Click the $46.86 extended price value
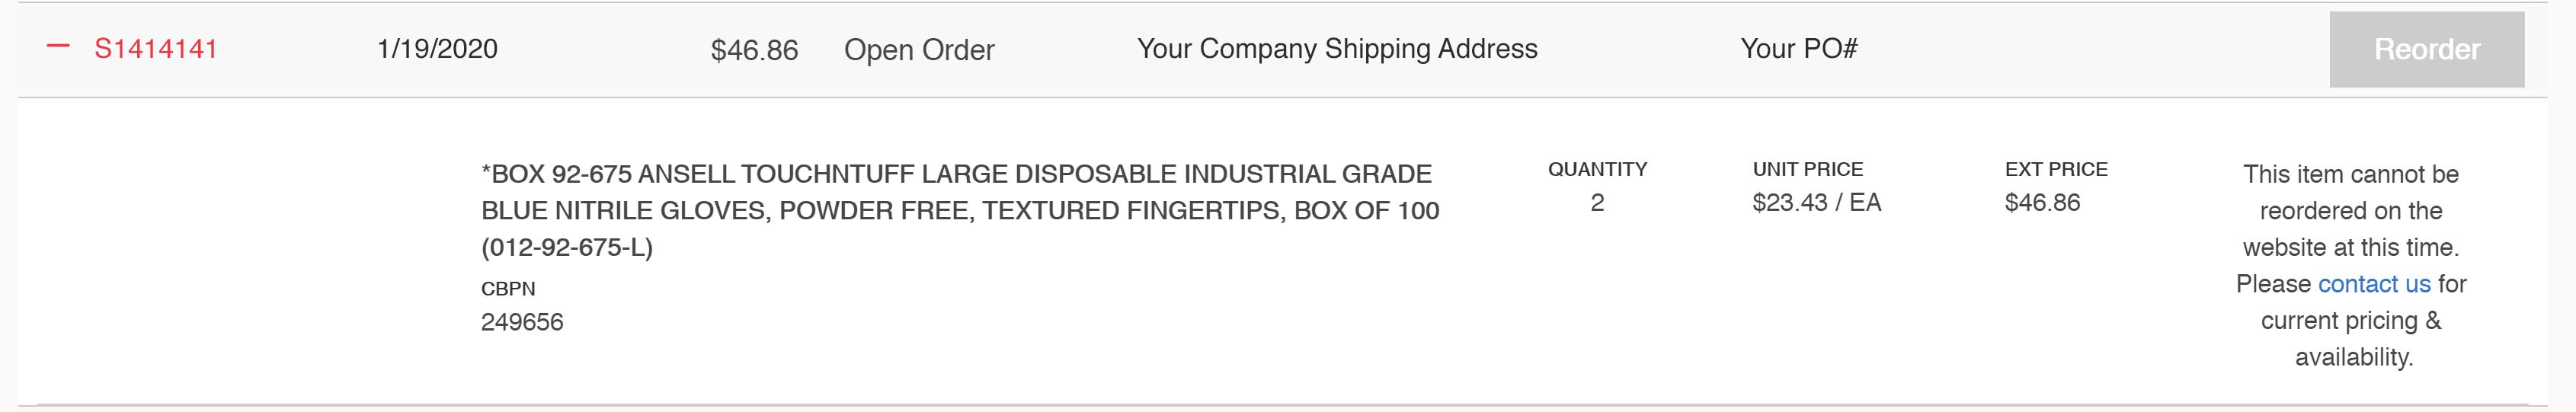2576x412 pixels. [2042, 203]
